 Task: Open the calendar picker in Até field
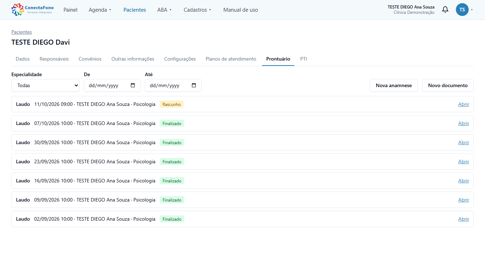tap(194, 85)
